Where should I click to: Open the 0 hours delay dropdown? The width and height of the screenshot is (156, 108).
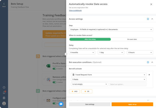[x=140, y=52]
